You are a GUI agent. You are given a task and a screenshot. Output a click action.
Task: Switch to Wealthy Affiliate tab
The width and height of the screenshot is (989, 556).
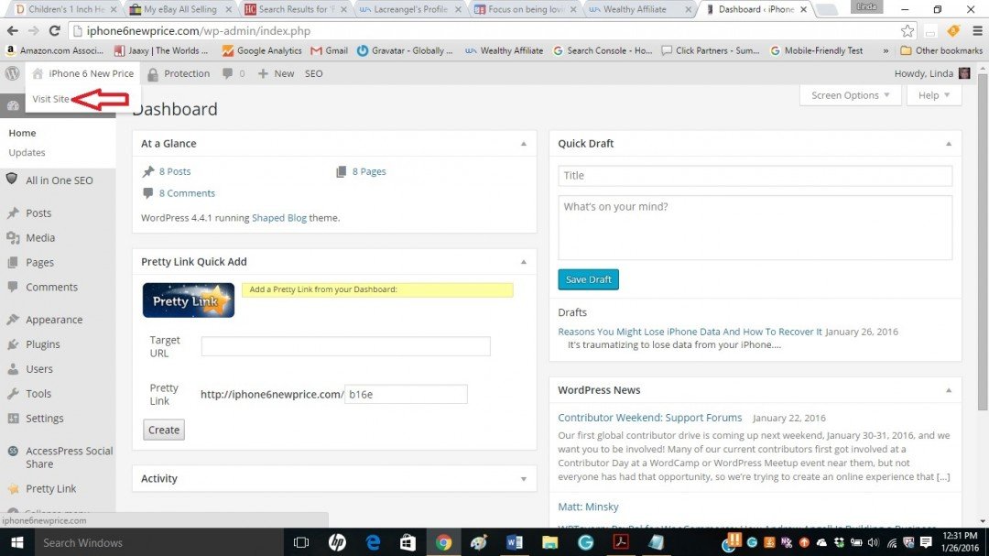pos(640,9)
